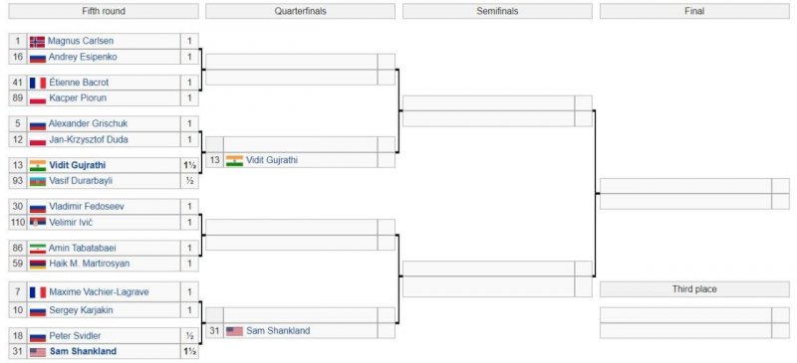
Task: Click the French flag beside Étienne Bacrot
Action: point(38,83)
